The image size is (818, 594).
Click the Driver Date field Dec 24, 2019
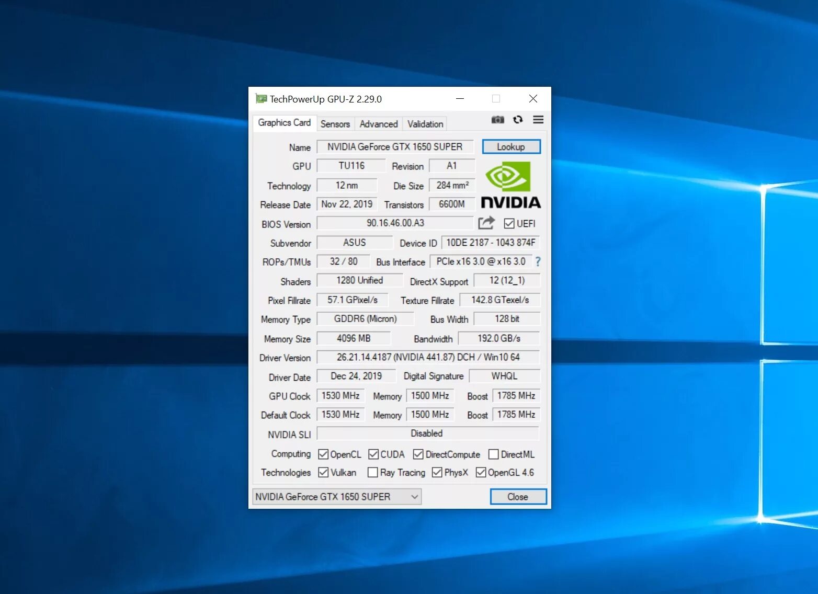pyautogui.click(x=356, y=376)
